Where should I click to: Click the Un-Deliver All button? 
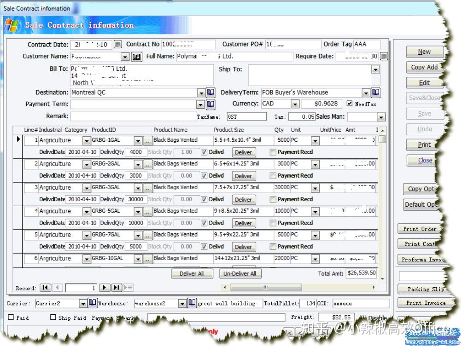tap(240, 273)
